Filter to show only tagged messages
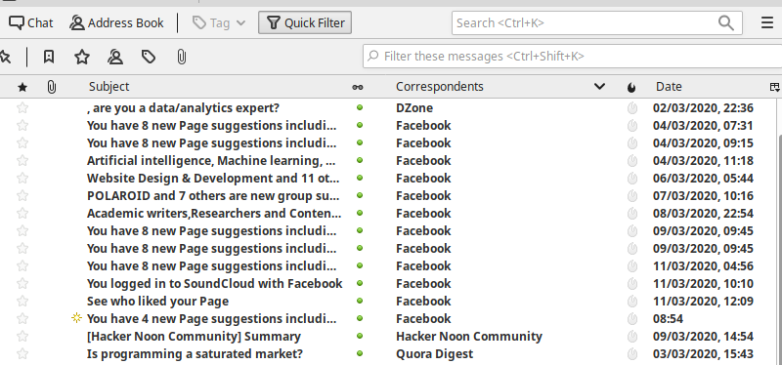The height and width of the screenshot is (365, 782). tap(149, 57)
